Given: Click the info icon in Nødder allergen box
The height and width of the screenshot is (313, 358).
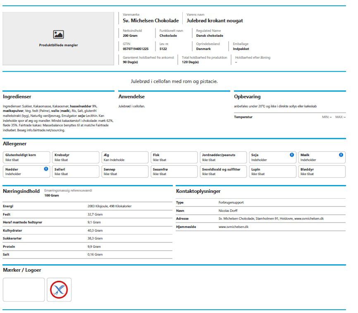Looking at the screenshot, I should [x=46, y=169].
